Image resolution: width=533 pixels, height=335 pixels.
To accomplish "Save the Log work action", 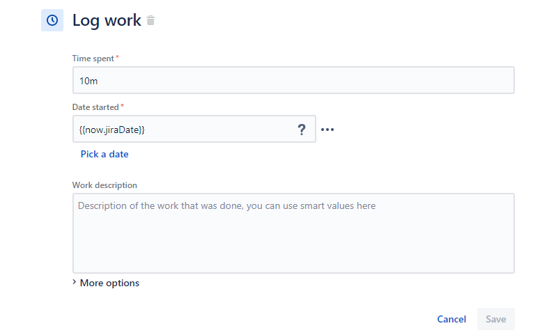I will click(x=495, y=319).
